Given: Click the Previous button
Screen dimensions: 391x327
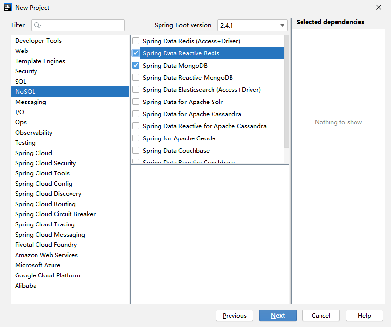Looking at the screenshot, I should (x=234, y=315).
